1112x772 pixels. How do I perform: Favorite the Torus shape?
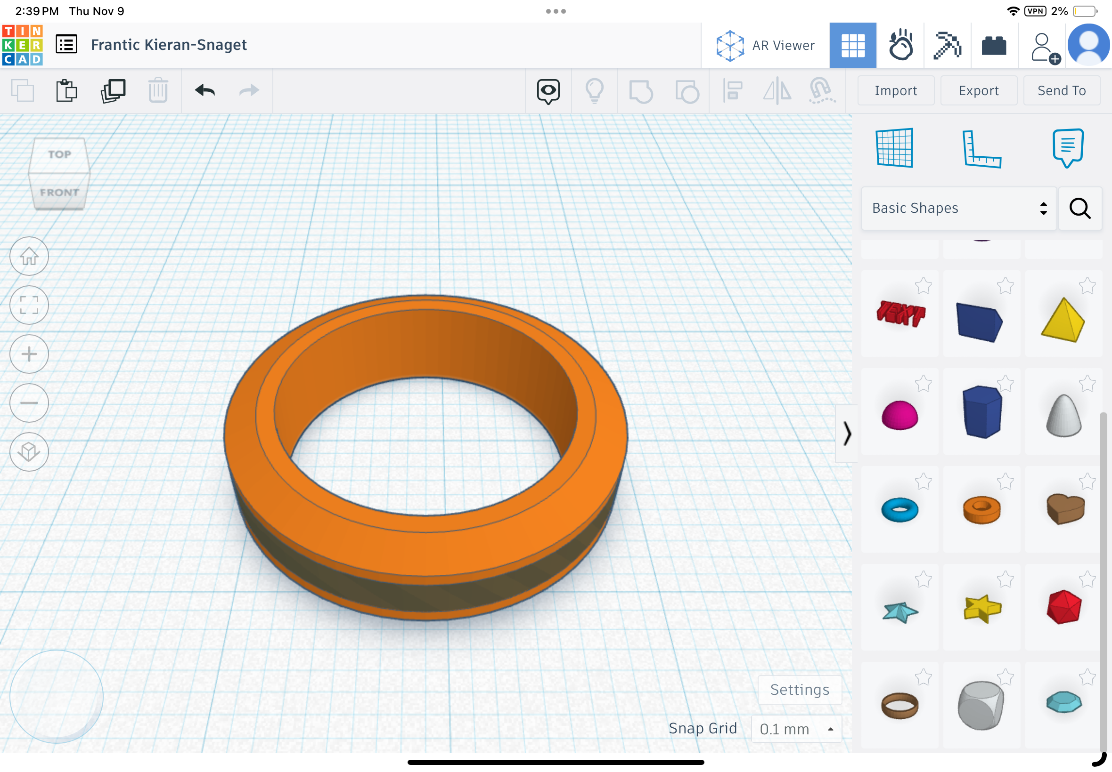coord(924,482)
